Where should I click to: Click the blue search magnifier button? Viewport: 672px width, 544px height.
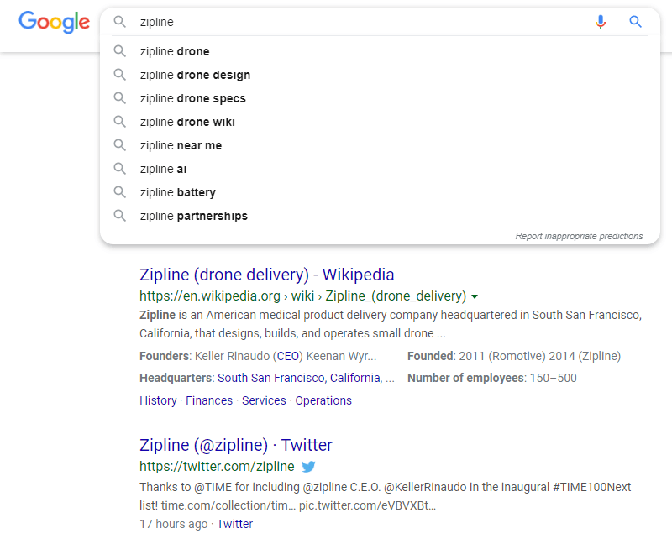pyautogui.click(x=635, y=22)
